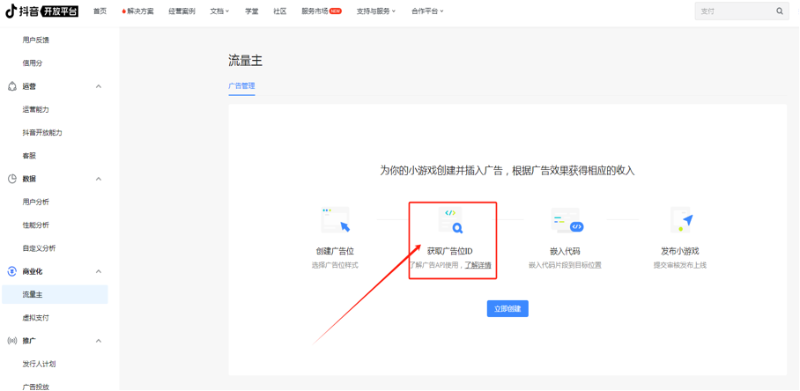The image size is (800, 391).
Task: Open the 文档 dropdown in top navigation
Action: [x=219, y=11]
